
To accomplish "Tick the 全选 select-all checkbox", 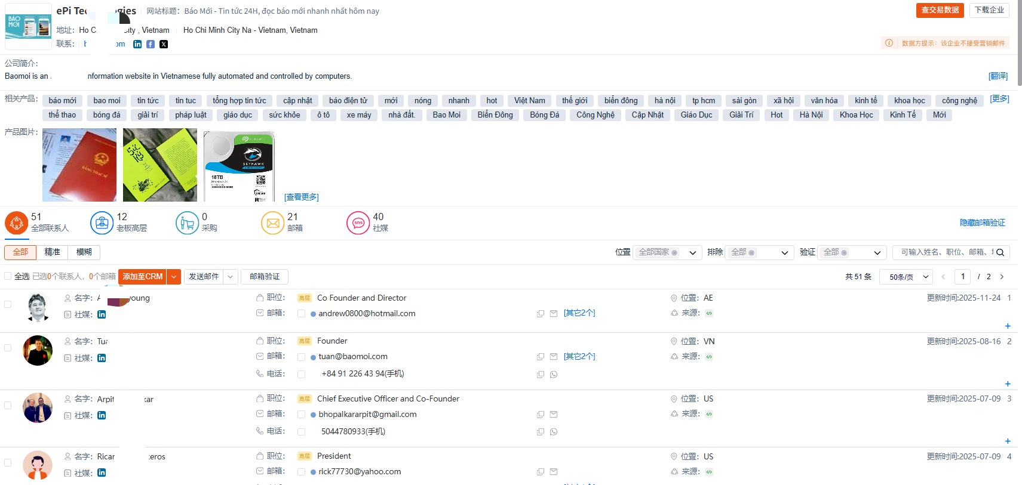I will 8,276.
